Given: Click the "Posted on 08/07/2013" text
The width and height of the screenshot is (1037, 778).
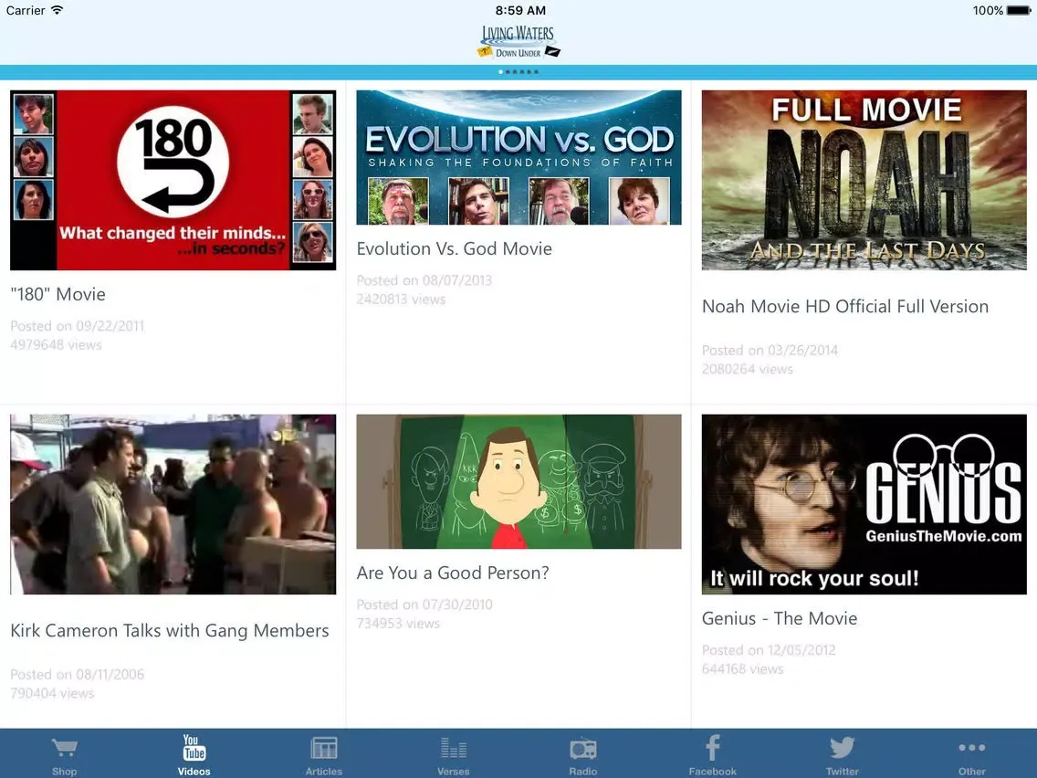Looking at the screenshot, I should pyautogui.click(x=424, y=280).
